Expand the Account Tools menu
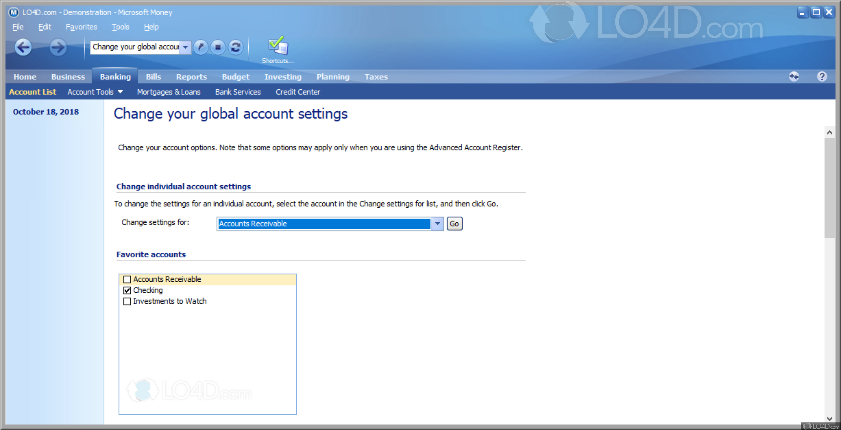 (x=95, y=92)
